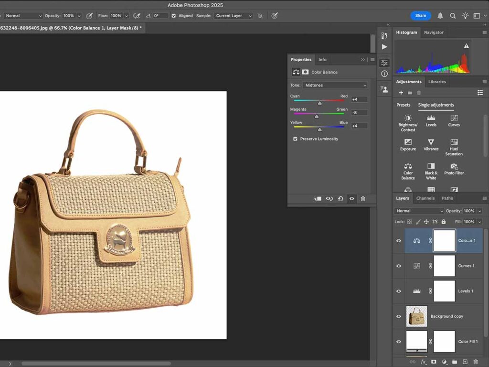This screenshot has width=489, height=367.
Task: Open the Info panel circle icon
Action: [384, 74]
